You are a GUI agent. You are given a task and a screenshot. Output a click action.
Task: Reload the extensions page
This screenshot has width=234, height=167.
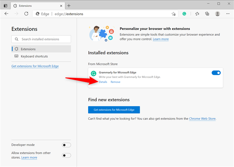26,14
